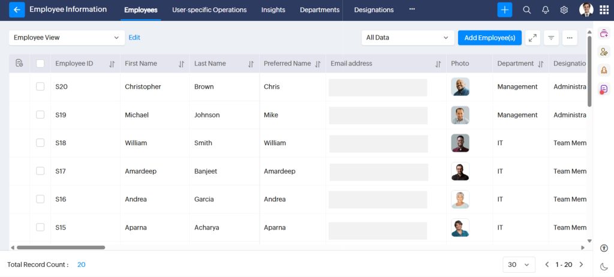Sort by Preferred Name
This screenshot has height=277, width=614.
318,64
